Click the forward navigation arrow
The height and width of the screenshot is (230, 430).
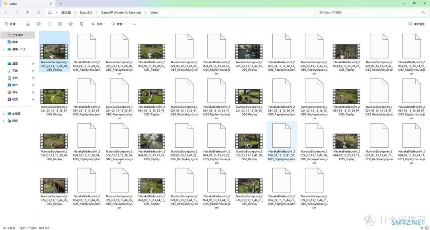(17, 13)
